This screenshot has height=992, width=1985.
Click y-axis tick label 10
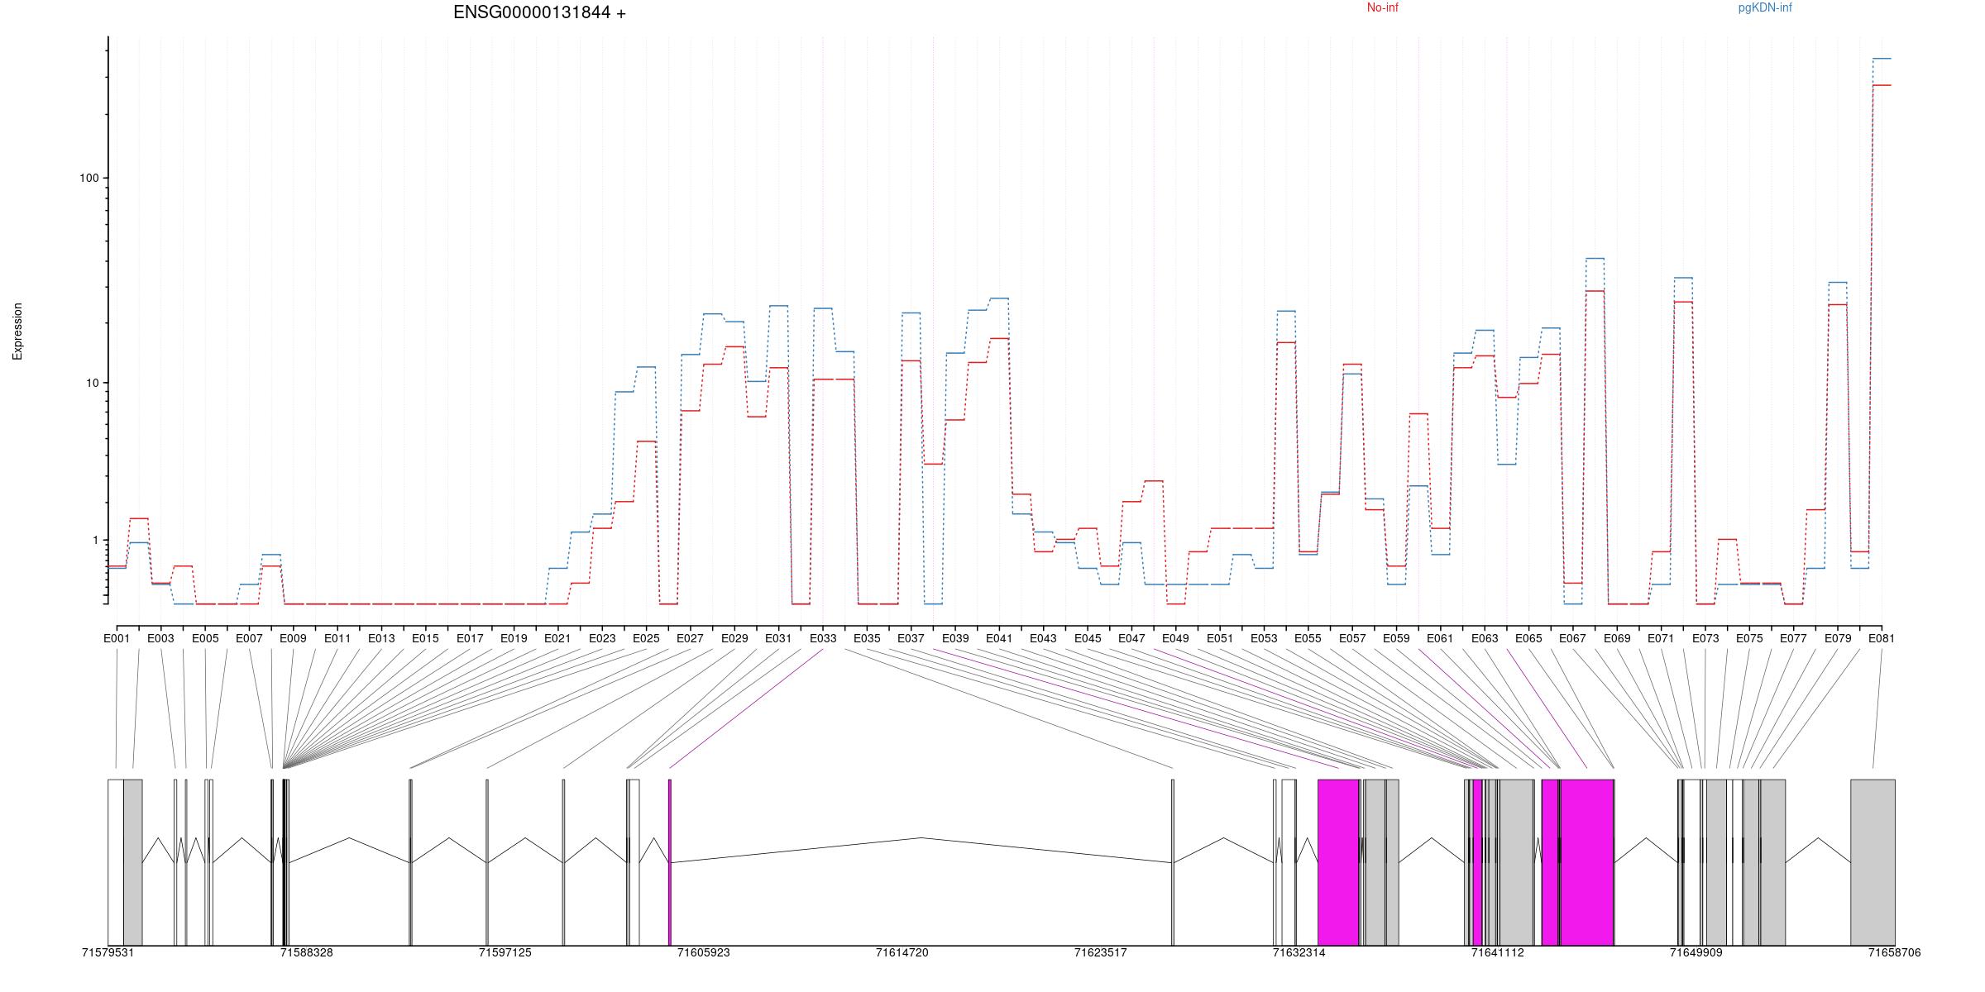[x=91, y=383]
